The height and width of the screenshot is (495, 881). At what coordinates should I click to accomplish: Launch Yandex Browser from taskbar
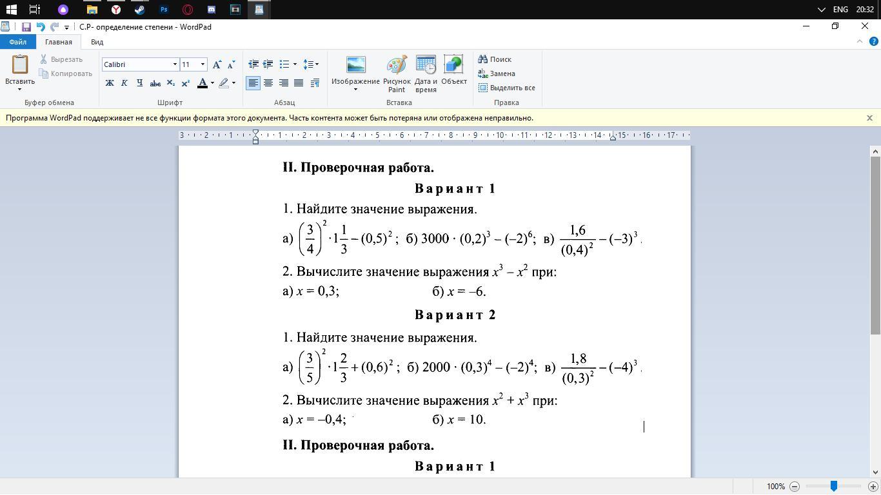pyautogui.click(x=116, y=10)
